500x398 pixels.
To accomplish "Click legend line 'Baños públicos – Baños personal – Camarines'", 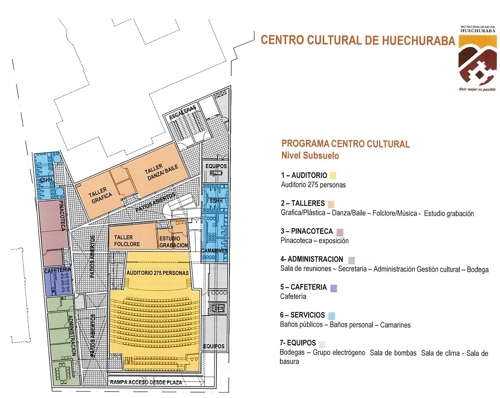I will (345, 325).
